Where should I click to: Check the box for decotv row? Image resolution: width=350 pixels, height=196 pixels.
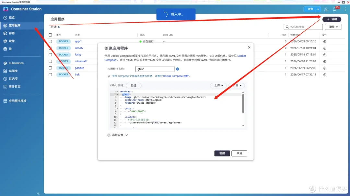(x=51, y=48)
